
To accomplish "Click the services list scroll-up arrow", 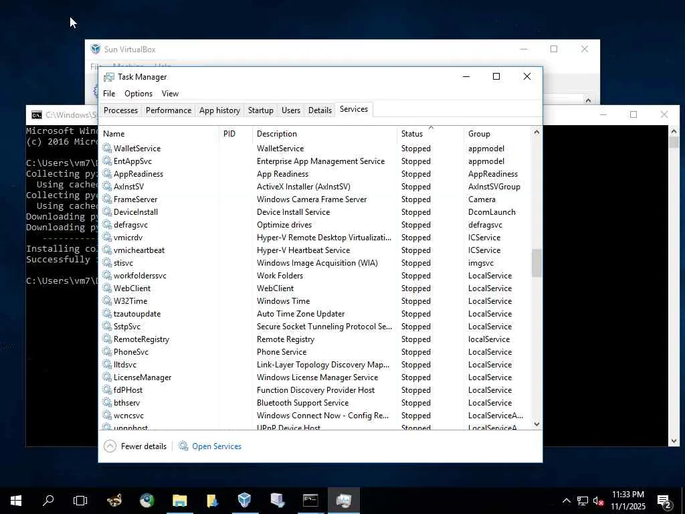I will point(536,132).
